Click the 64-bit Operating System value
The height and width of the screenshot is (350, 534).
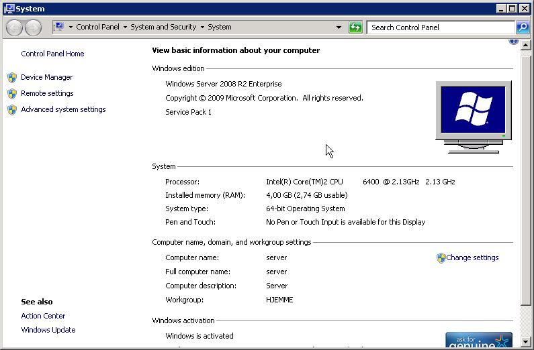305,209
